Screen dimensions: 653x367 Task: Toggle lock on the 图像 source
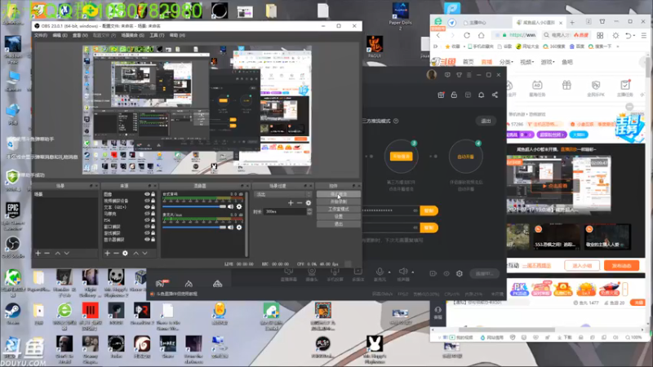[x=153, y=194]
